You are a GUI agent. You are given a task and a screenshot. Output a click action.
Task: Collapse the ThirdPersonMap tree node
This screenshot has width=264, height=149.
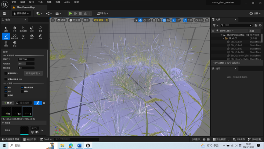[221, 35]
